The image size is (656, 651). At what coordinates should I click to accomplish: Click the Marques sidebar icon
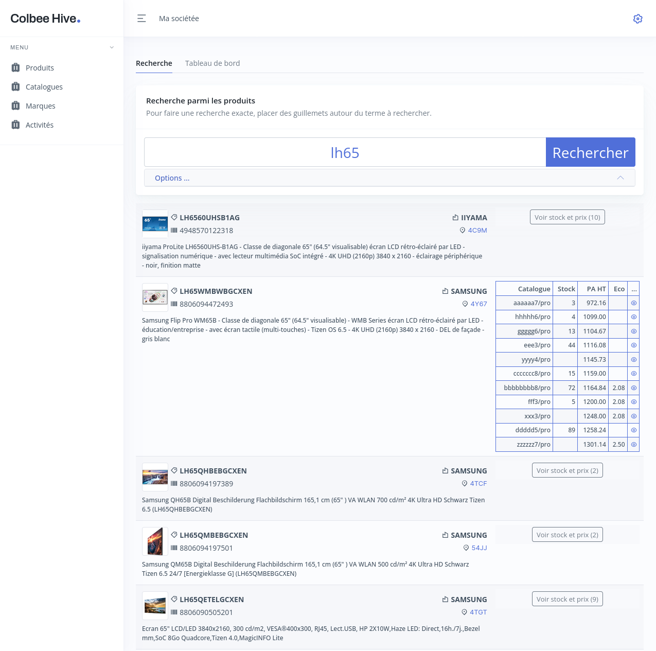[x=15, y=105]
